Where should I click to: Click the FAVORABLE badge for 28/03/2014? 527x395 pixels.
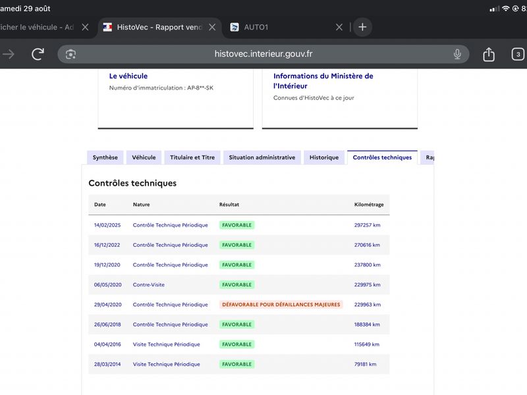[237, 364]
